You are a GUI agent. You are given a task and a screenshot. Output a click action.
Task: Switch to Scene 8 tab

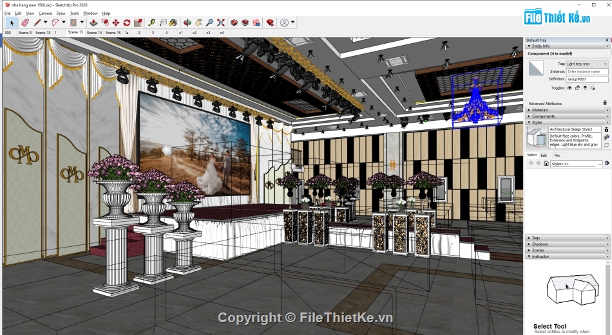click(25, 33)
